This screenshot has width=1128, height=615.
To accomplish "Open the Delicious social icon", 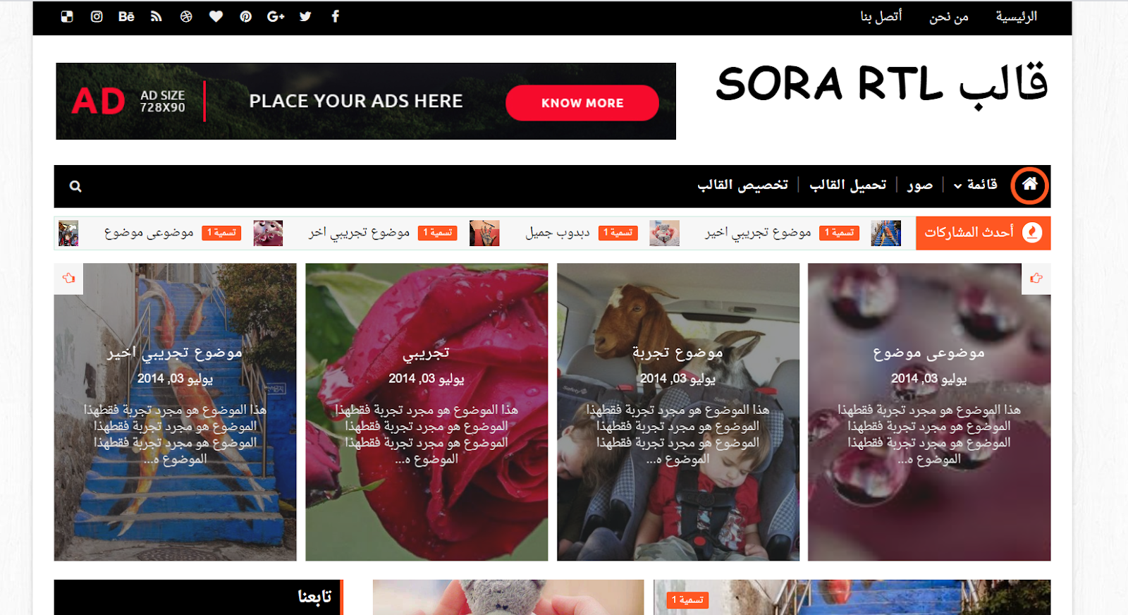I will coord(67,16).
